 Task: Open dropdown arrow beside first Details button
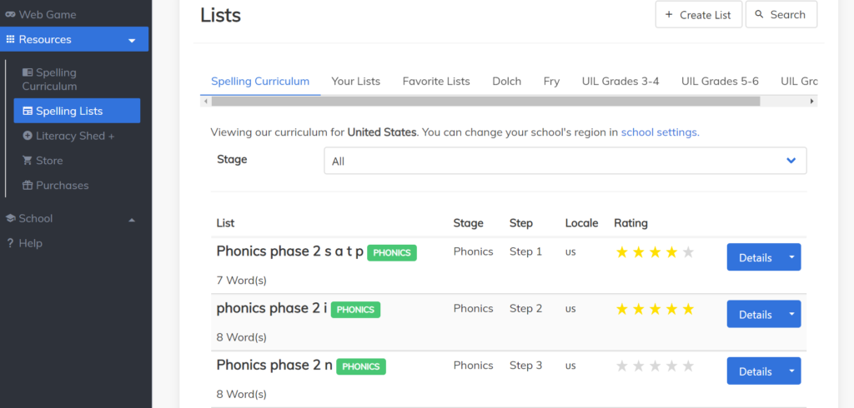click(x=791, y=257)
